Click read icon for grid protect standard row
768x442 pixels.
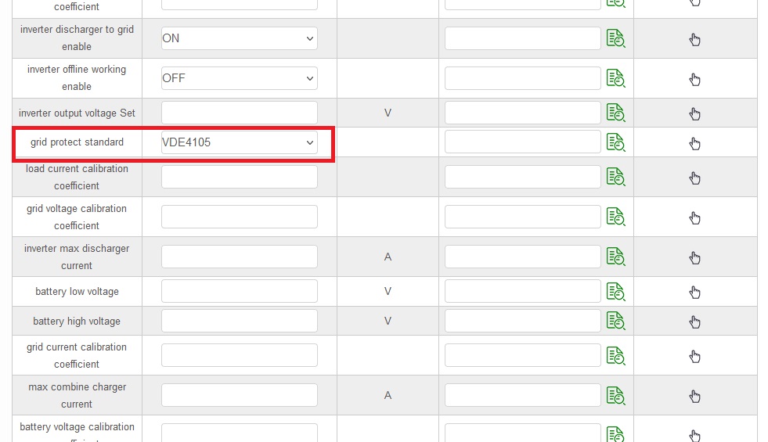pyautogui.click(x=615, y=142)
